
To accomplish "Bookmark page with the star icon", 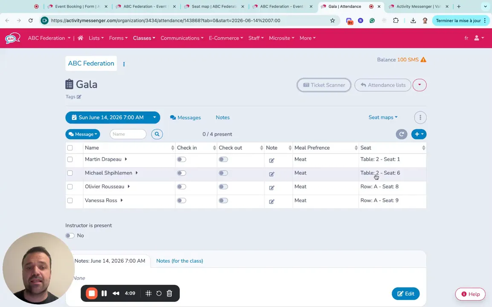I will pyautogui.click(x=332, y=20).
